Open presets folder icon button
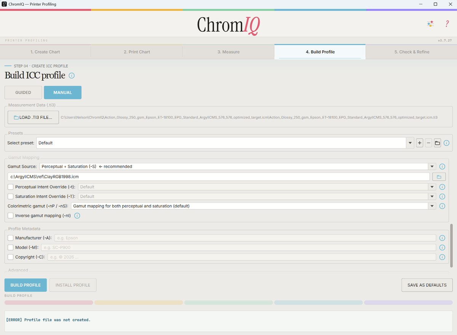Image resolution: width=457 pixels, height=335 pixels. coord(438,143)
